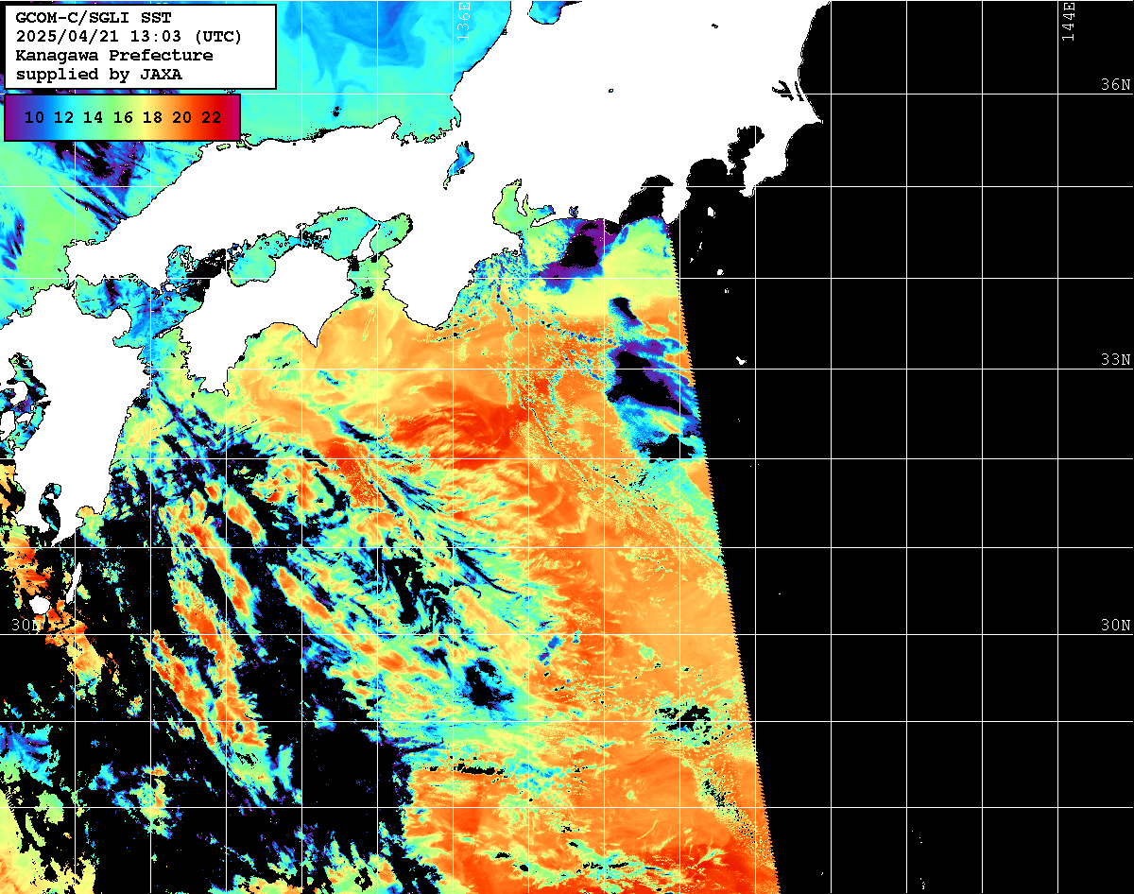
Task: Click the value 14 on the temperature color scale
Action: pos(93,117)
